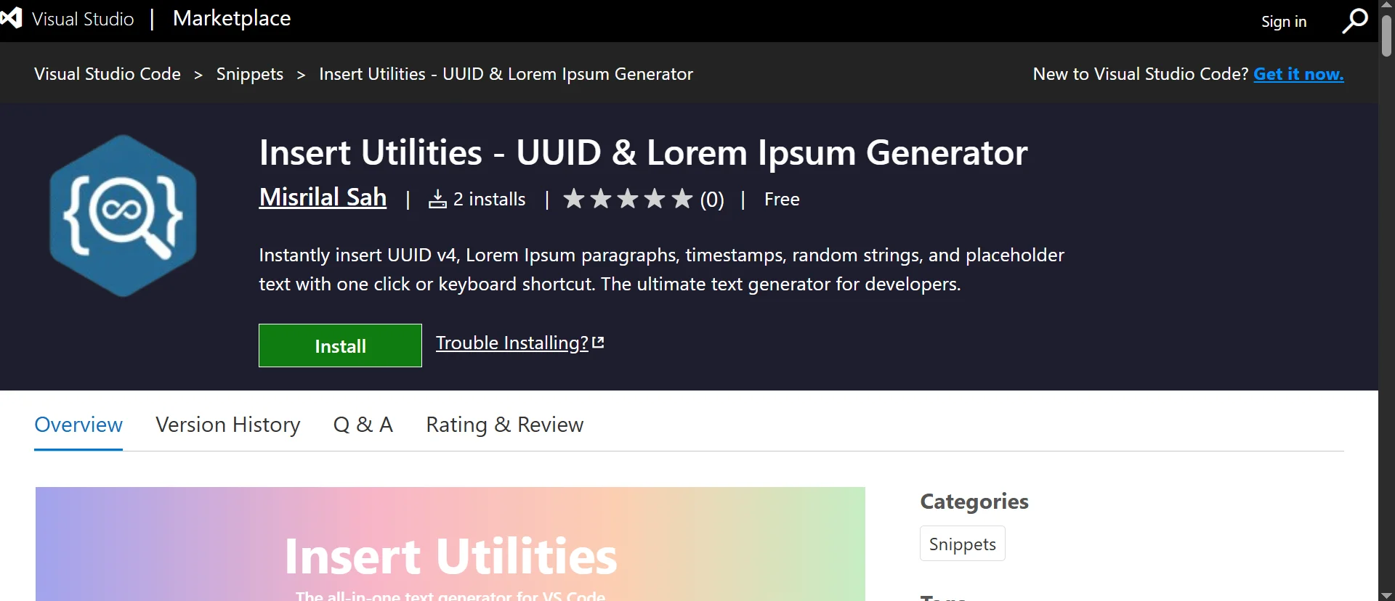Click the "(0)" review count
This screenshot has height=601, width=1395.
[x=712, y=200]
